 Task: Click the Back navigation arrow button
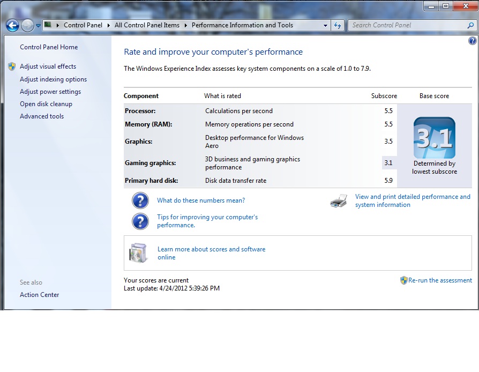[x=12, y=25]
